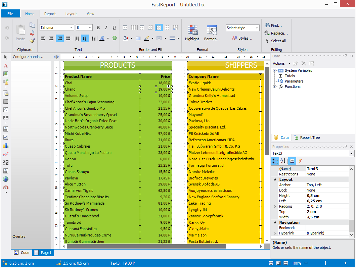Choose the Barcode object tool

[5, 118]
